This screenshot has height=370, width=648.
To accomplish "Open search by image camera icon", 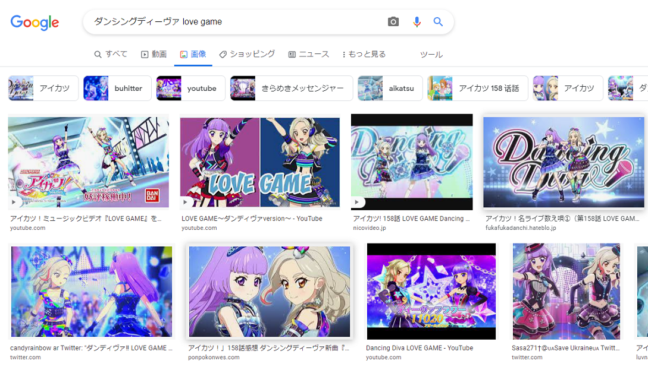I will 393,22.
